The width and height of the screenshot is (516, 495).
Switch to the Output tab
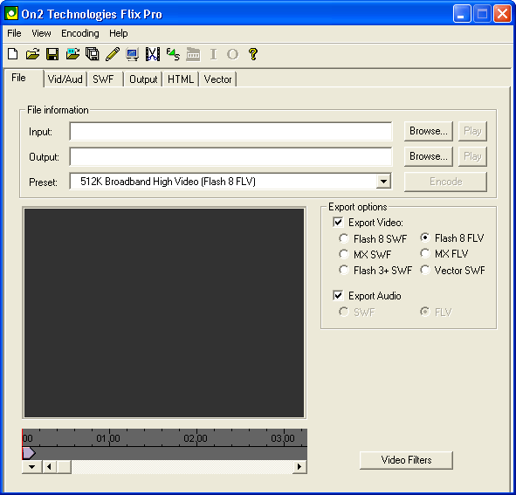143,79
